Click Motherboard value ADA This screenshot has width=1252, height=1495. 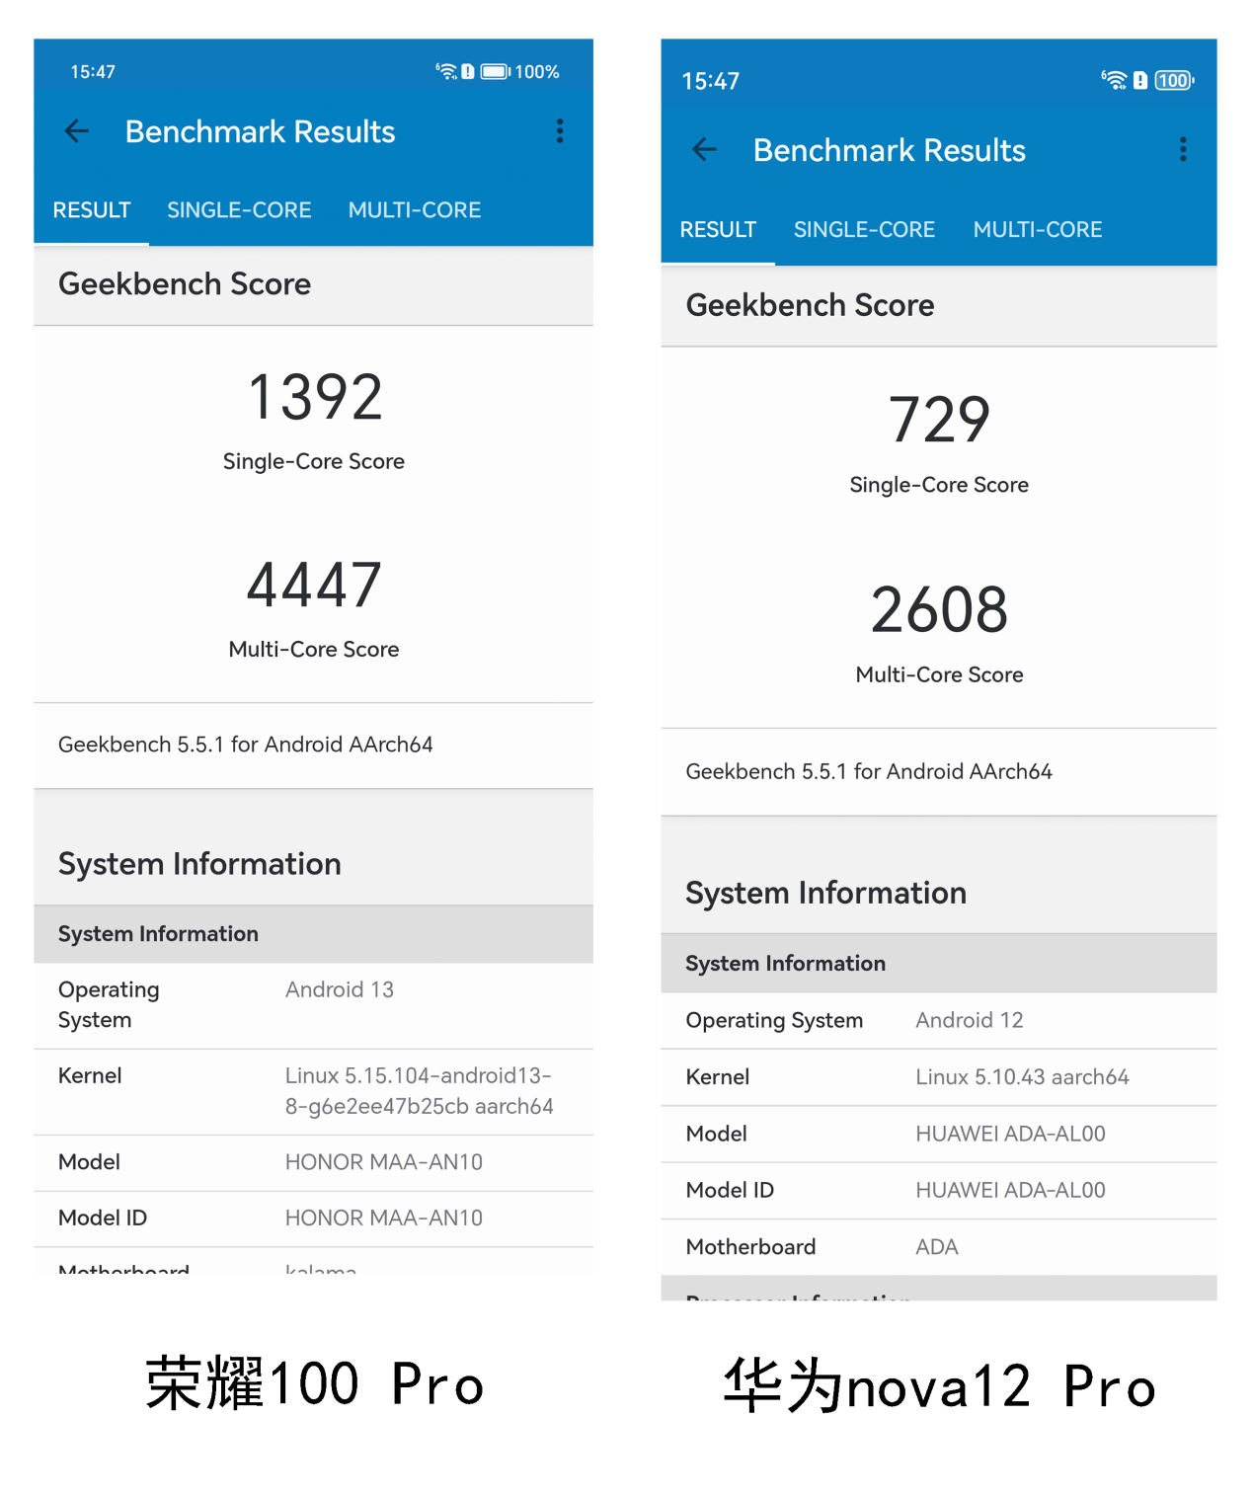(x=937, y=1247)
